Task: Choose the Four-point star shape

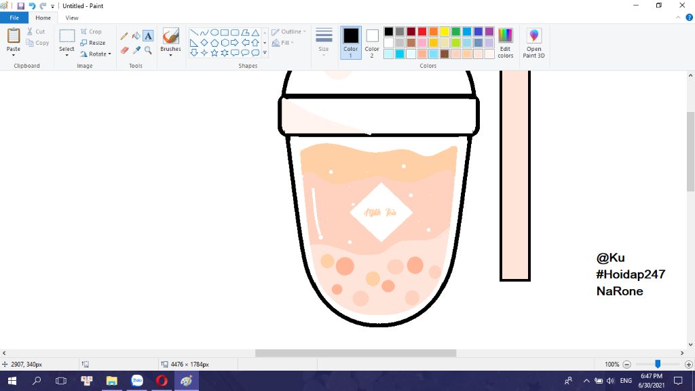Action: click(x=204, y=53)
